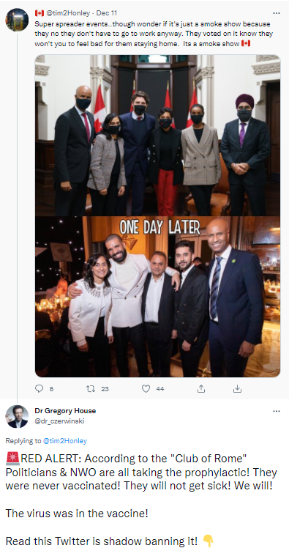Open the Dec 11 tweet timestamp
The image size is (289, 548).
tap(107, 13)
